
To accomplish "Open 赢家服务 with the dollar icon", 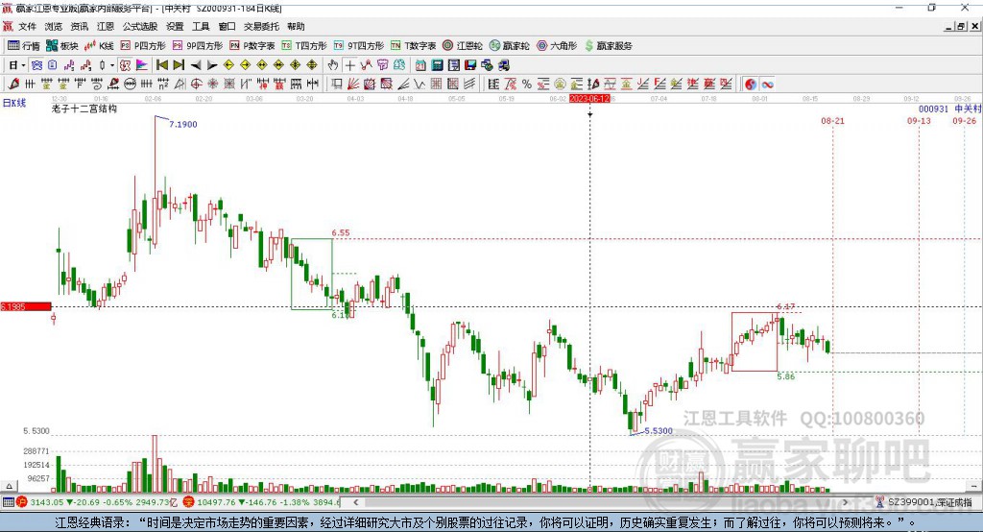I will click(608, 46).
